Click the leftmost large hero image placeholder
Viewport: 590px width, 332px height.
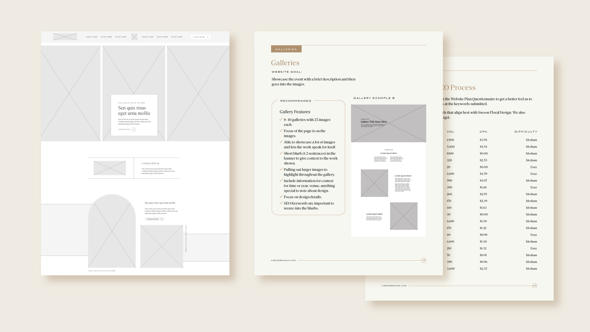[71, 93]
